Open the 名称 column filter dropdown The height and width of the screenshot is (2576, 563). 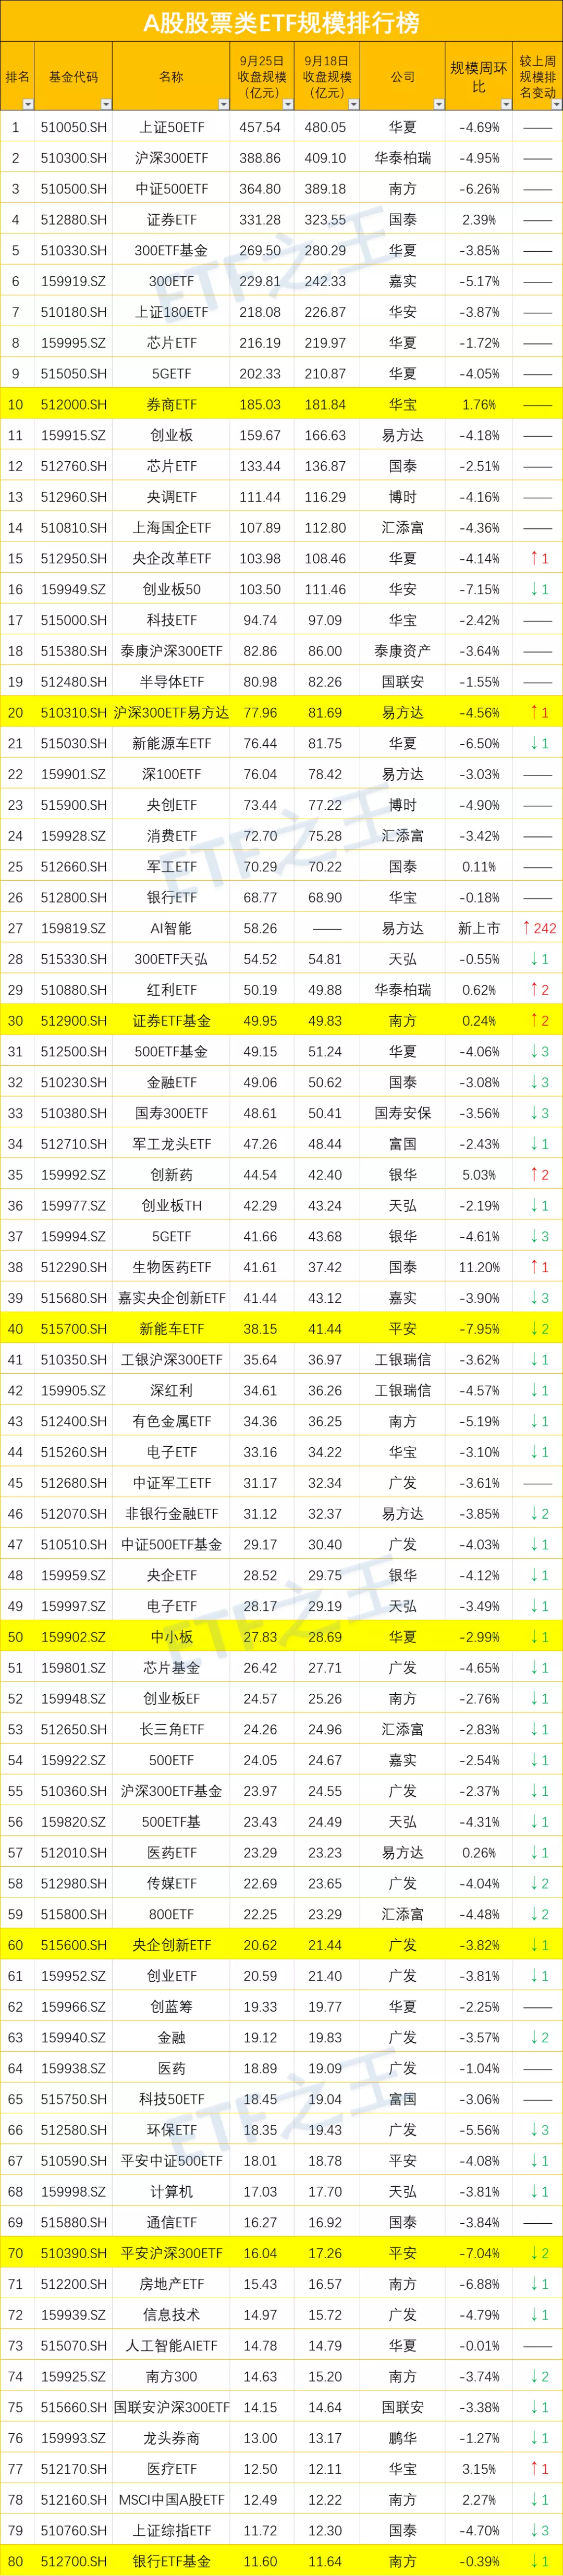tap(223, 104)
